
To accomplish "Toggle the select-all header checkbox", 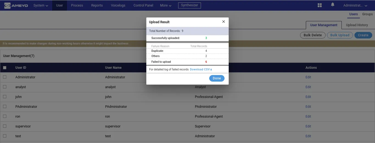I will [x=5, y=68].
